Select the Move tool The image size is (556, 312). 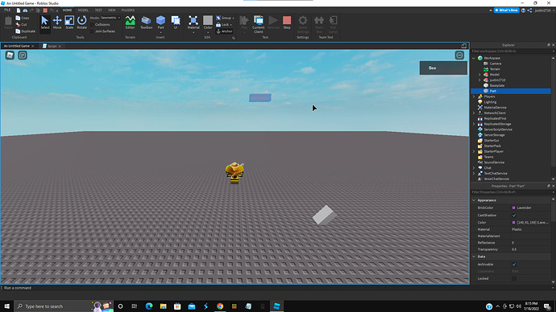click(57, 23)
